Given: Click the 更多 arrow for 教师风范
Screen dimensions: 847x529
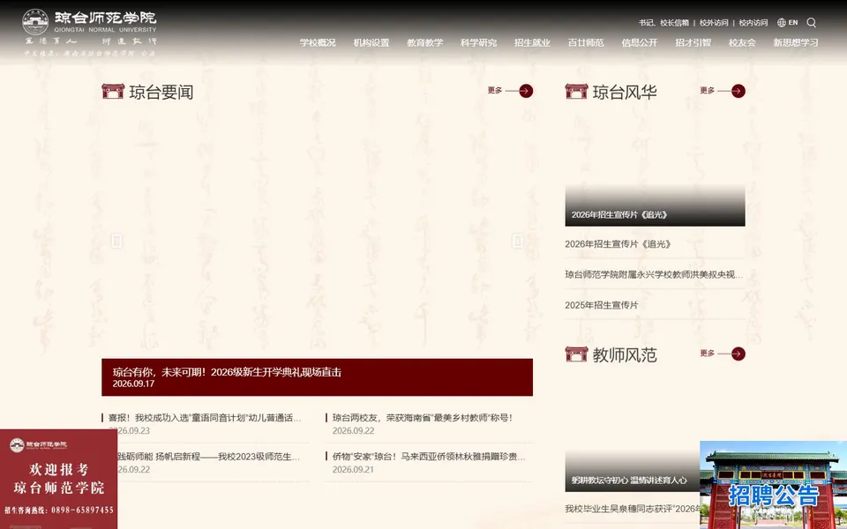Looking at the screenshot, I should (723, 354).
